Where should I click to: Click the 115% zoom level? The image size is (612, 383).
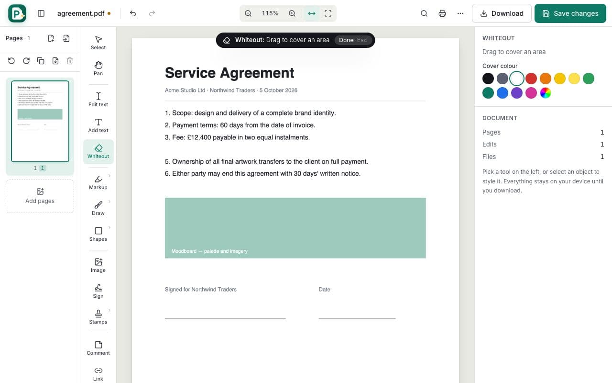coord(270,13)
